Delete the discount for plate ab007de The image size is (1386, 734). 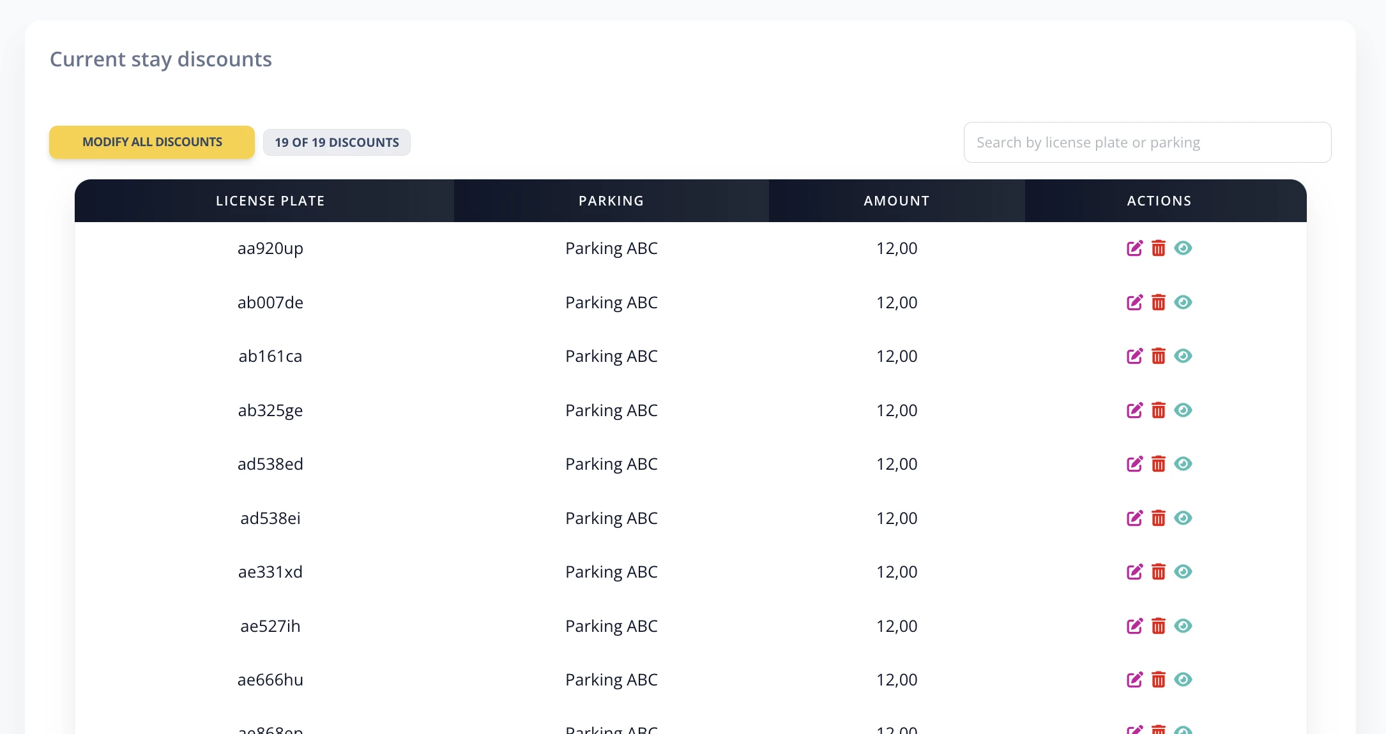[x=1159, y=302]
